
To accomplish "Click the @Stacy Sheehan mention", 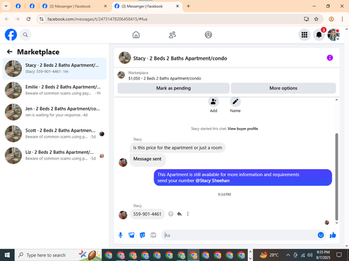I will click(212, 181).
